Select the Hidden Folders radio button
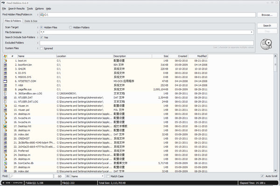The height and width of the screenshot is (186, 280). click(x=70, y=28)
